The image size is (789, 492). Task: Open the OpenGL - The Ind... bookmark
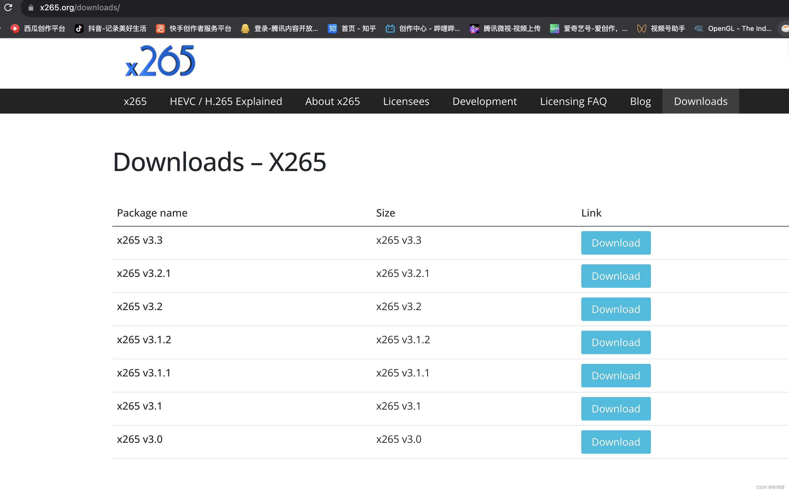pyautogui.click(x=733, y=29)
